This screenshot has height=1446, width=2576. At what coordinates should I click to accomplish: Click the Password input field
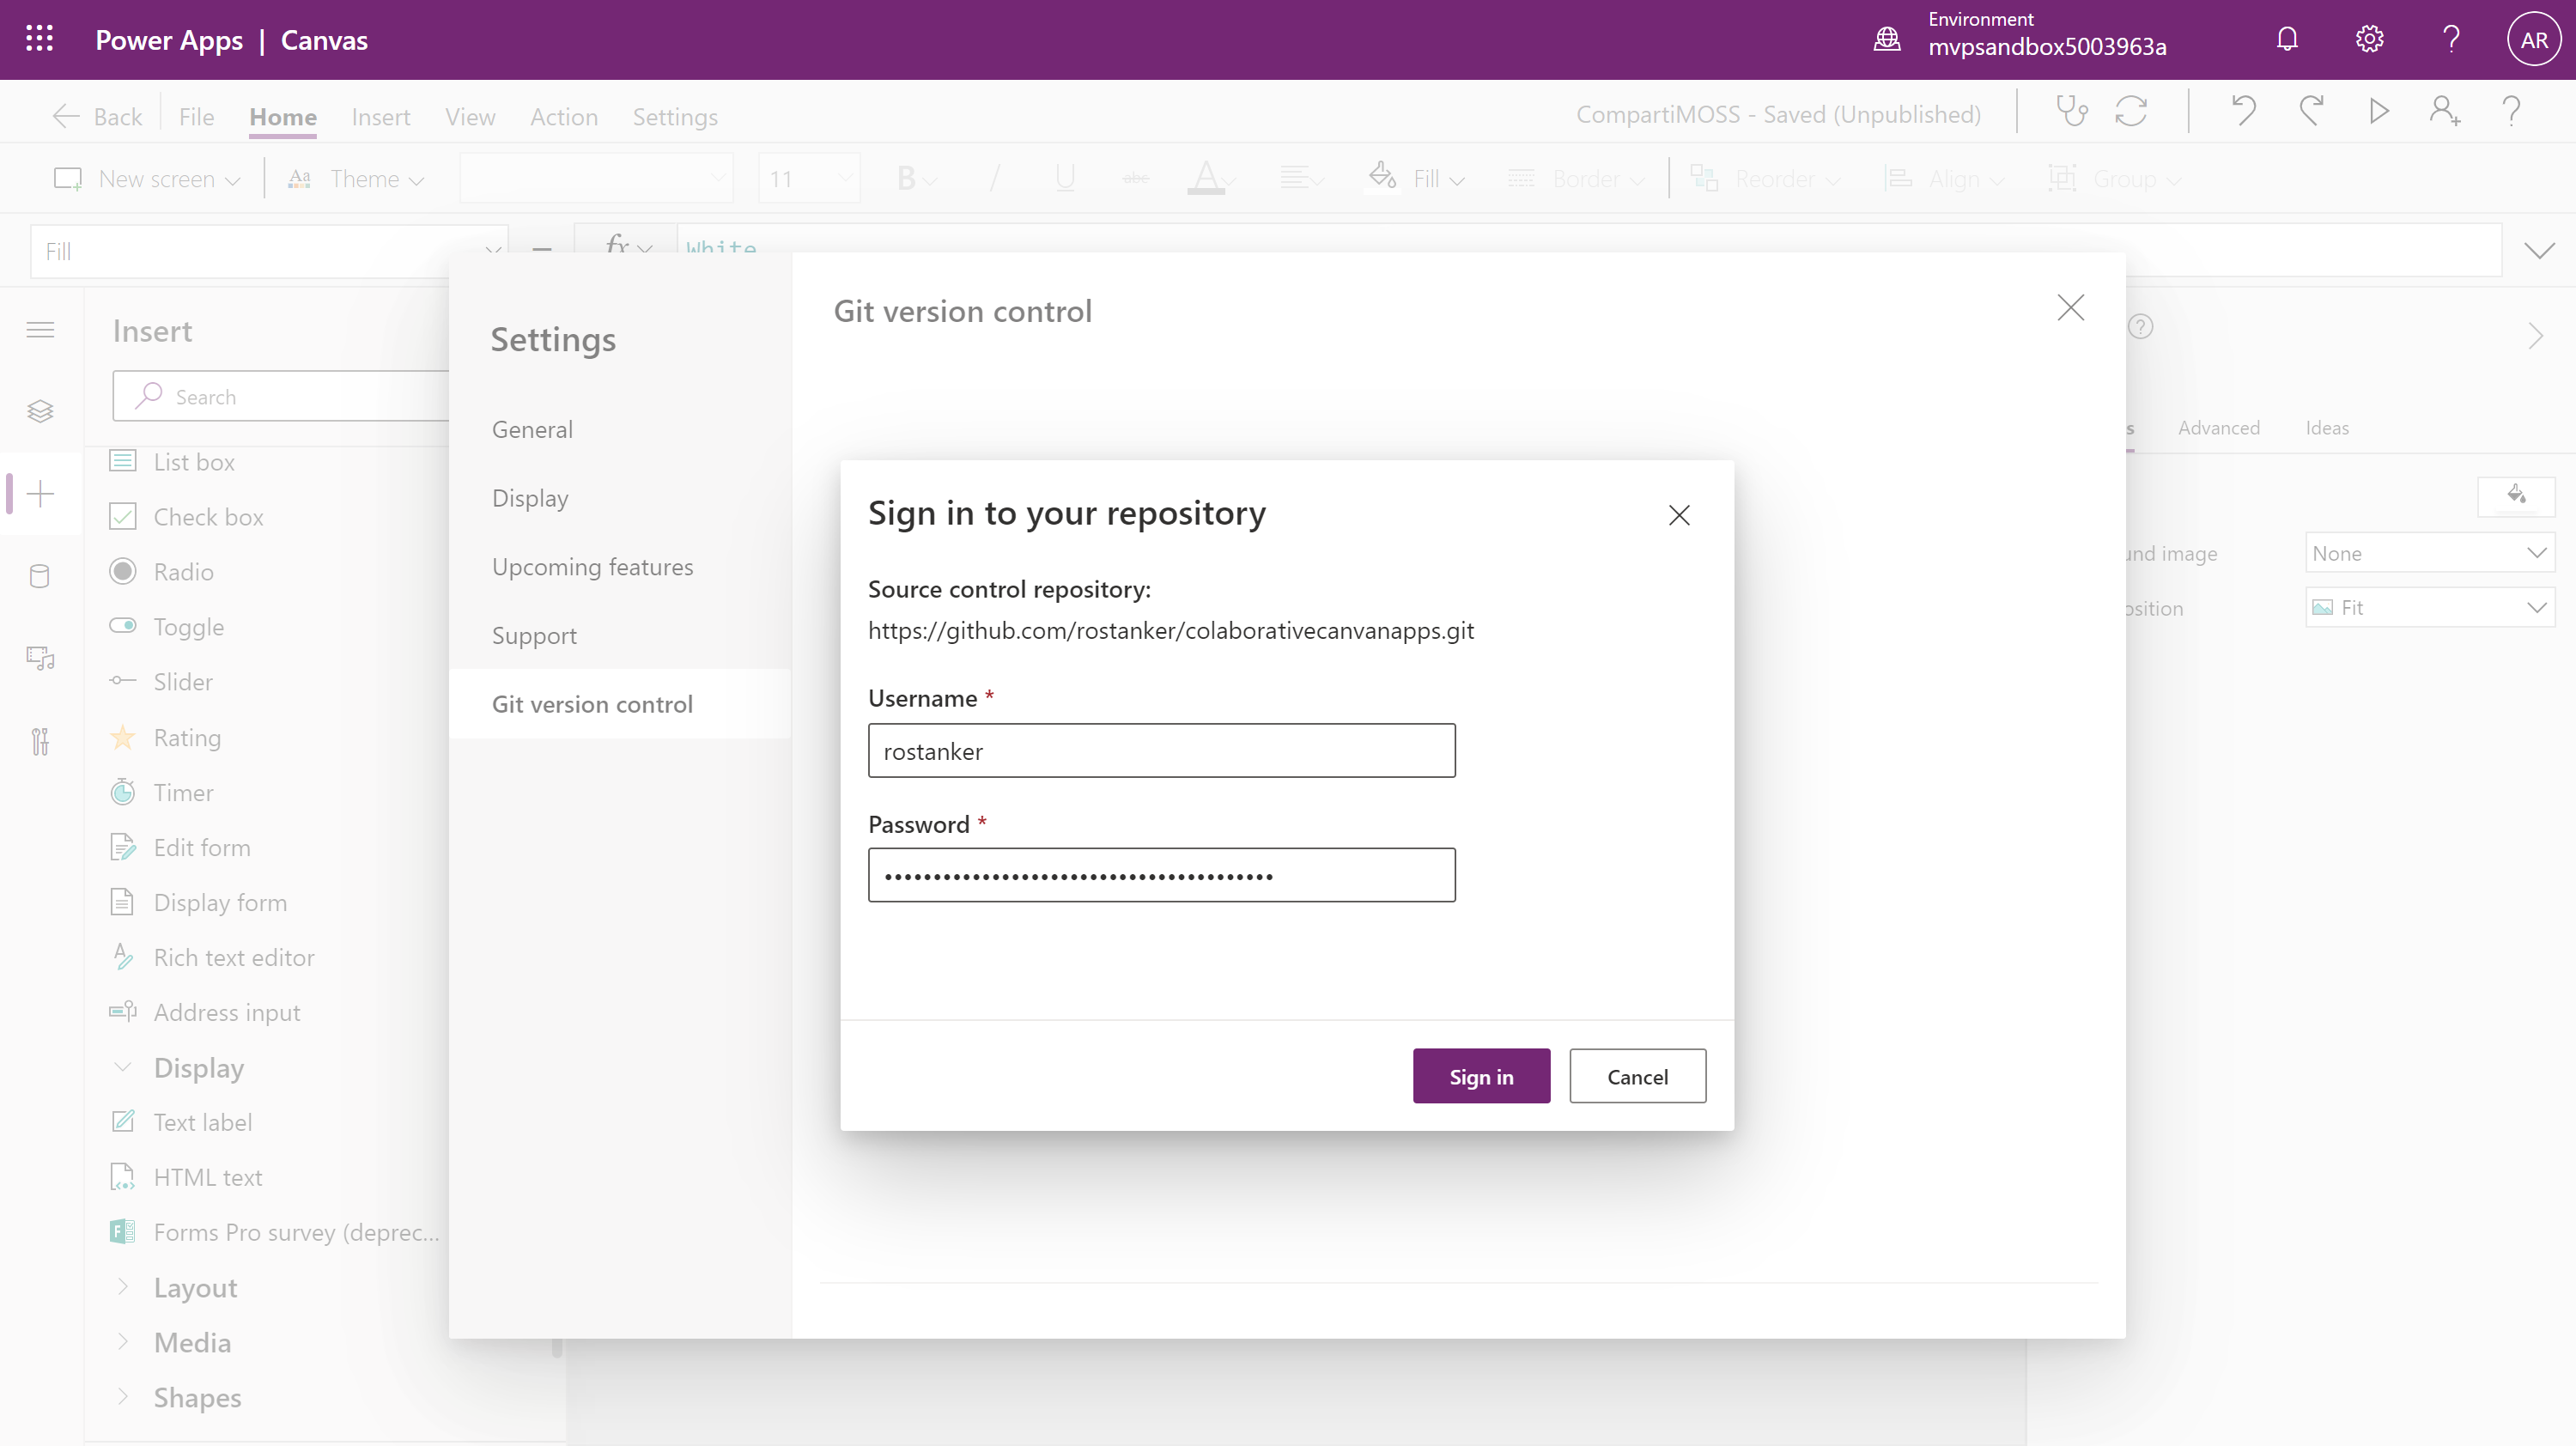click(1161, 875)
